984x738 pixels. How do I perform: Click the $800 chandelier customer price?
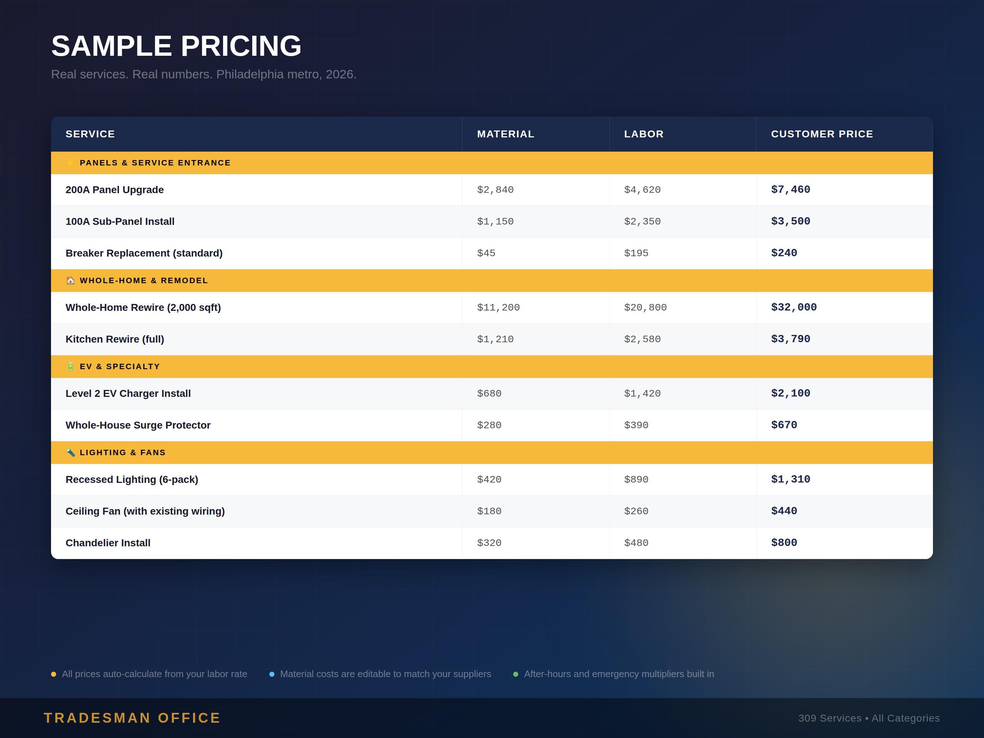(784, 543)
